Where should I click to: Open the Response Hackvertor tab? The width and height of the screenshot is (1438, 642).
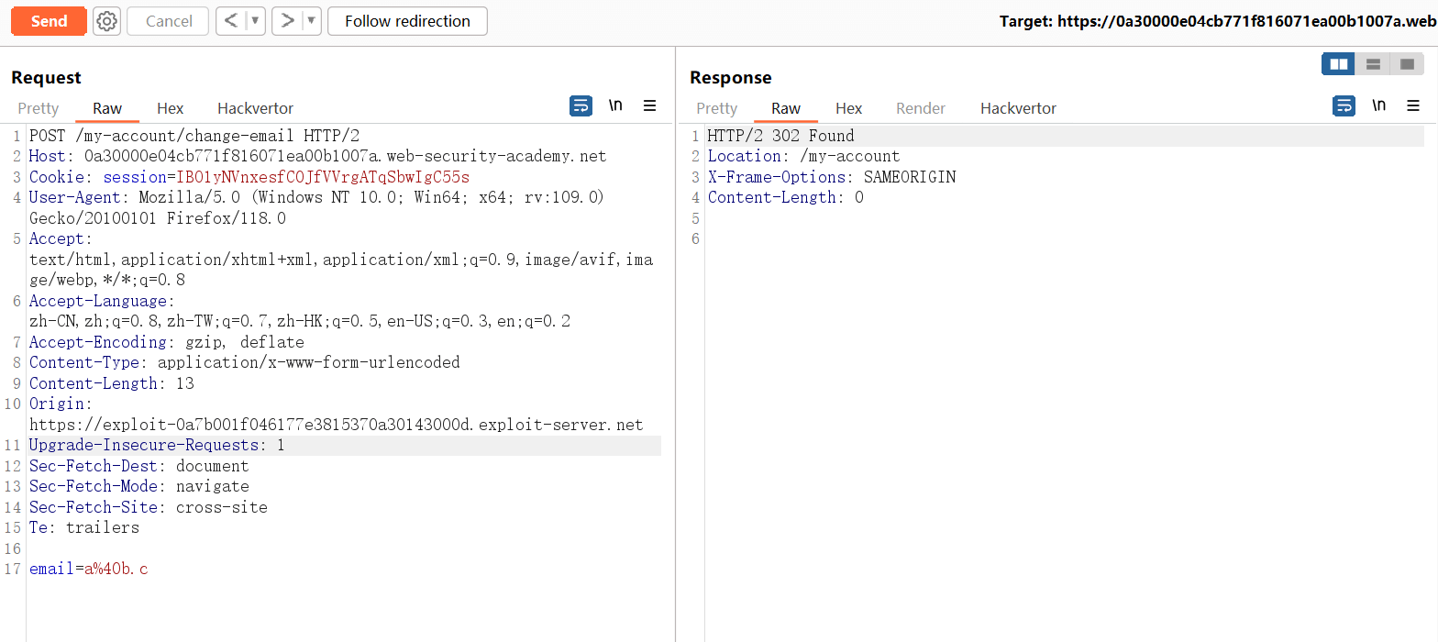coord(1018,108)
